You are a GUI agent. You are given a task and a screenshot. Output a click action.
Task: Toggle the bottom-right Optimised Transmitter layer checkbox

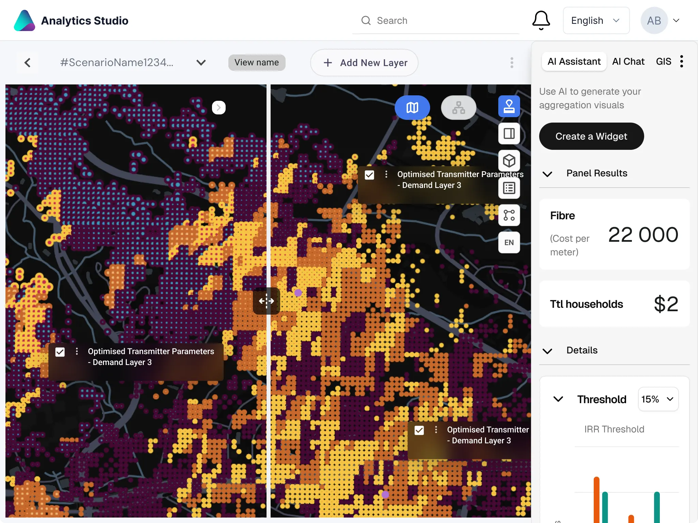(419, 430)
